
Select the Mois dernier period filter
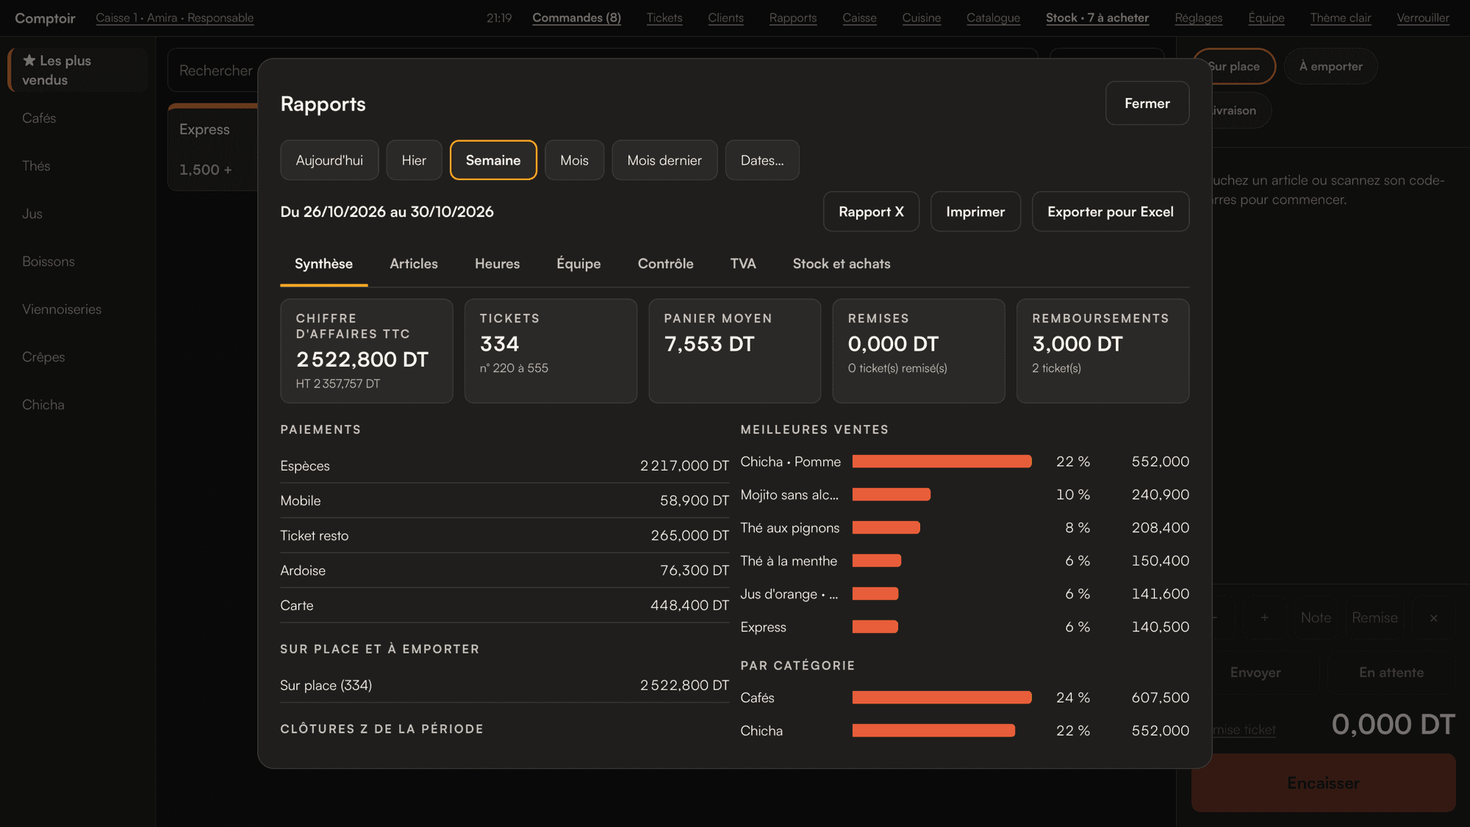(664, 160)
